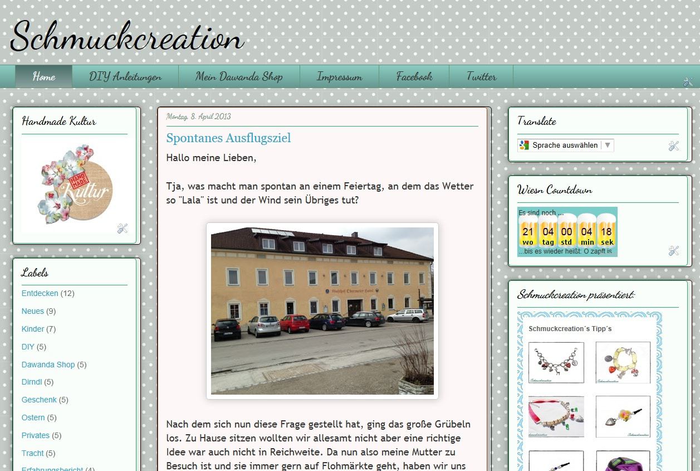Click the Handmade Kultur logo image
Image resolution: width=700 pixels, height=471 pixels.
pyautogui.click(x=75, y=184)
